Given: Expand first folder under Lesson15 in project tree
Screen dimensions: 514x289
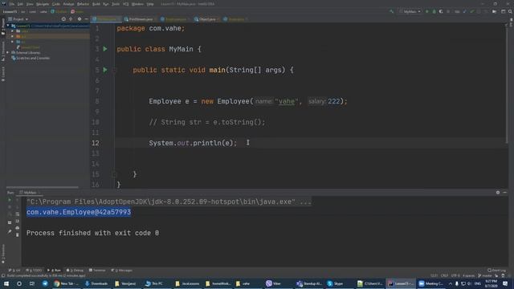Looking at the screenshot, I should [13, 31].
